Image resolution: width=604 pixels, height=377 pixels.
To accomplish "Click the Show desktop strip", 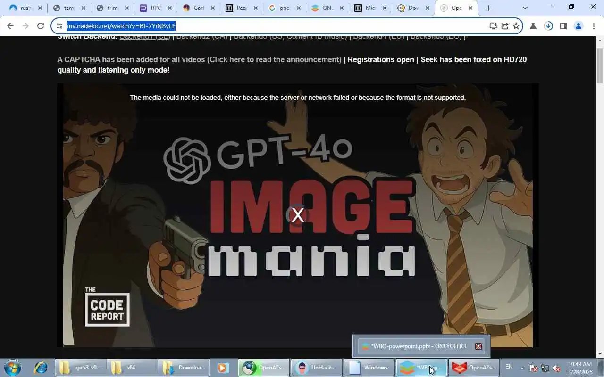I will click(x=600, y=368).
